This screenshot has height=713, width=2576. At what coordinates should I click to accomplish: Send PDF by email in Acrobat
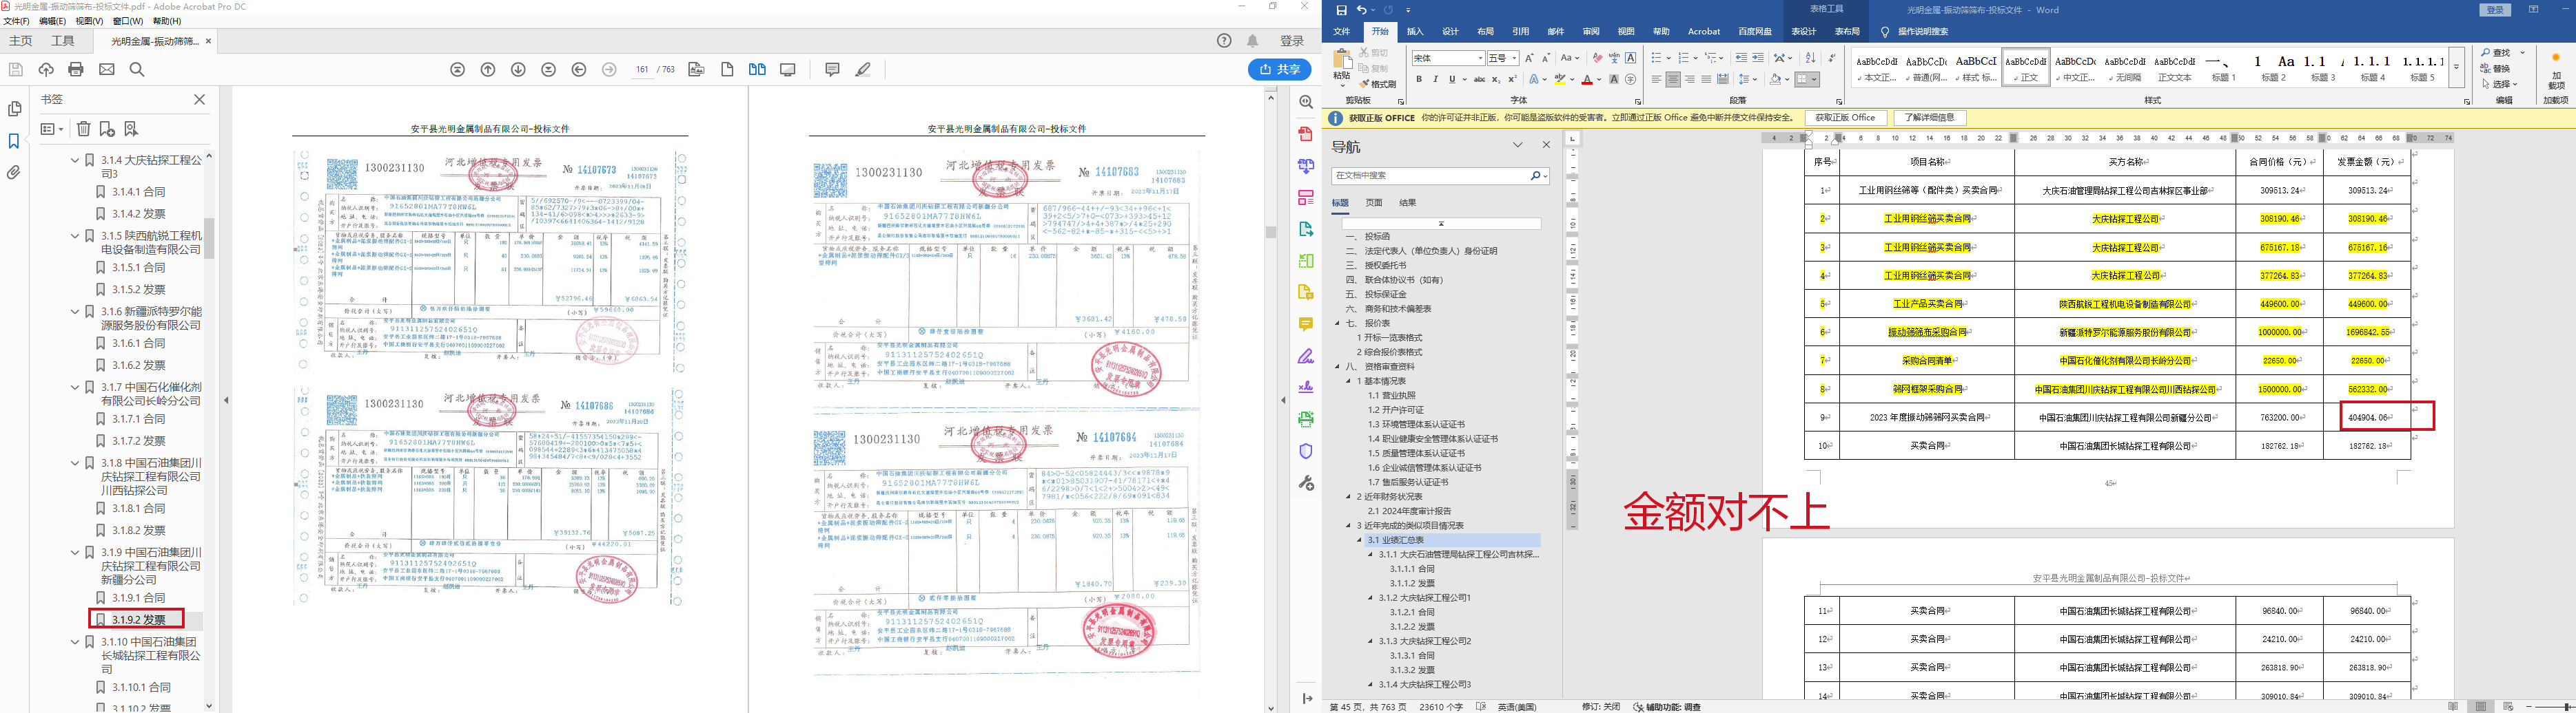pos(107,69)
